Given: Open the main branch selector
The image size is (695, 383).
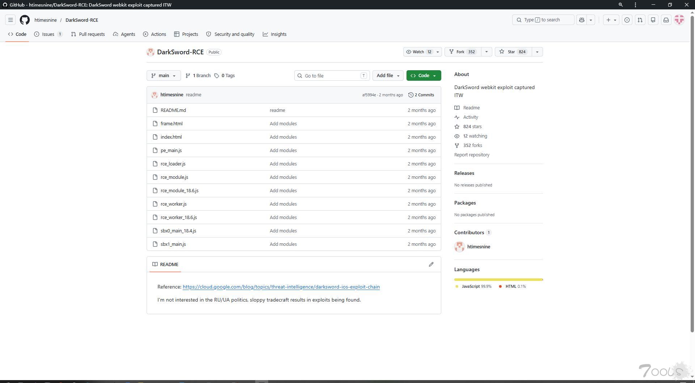Looking at the screenshot, I should [164, 76].
